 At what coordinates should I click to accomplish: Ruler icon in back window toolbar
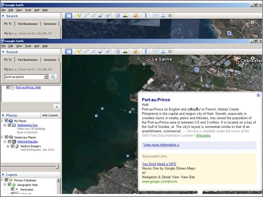click(x=145, y=16)
